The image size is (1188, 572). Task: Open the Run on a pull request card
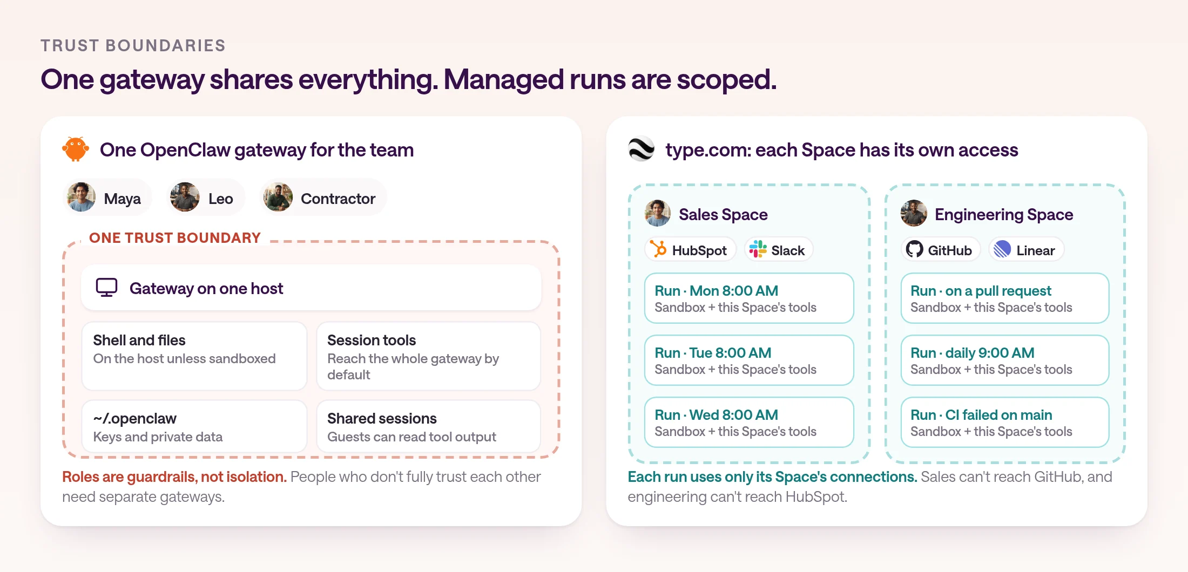1005,298
